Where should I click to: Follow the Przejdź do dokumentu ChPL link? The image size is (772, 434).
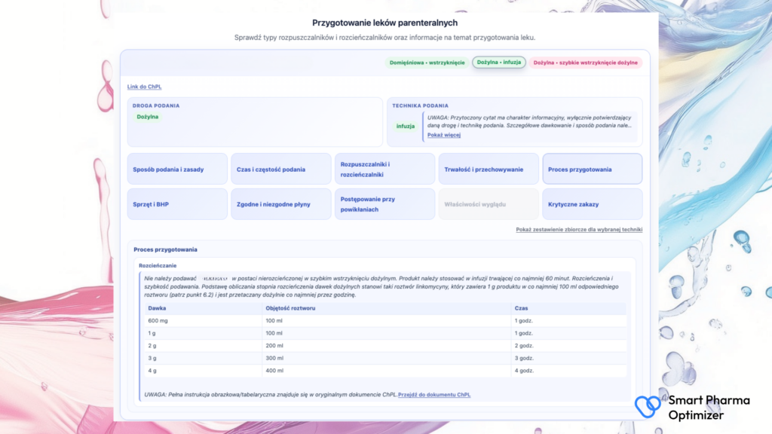pos(433,395)
